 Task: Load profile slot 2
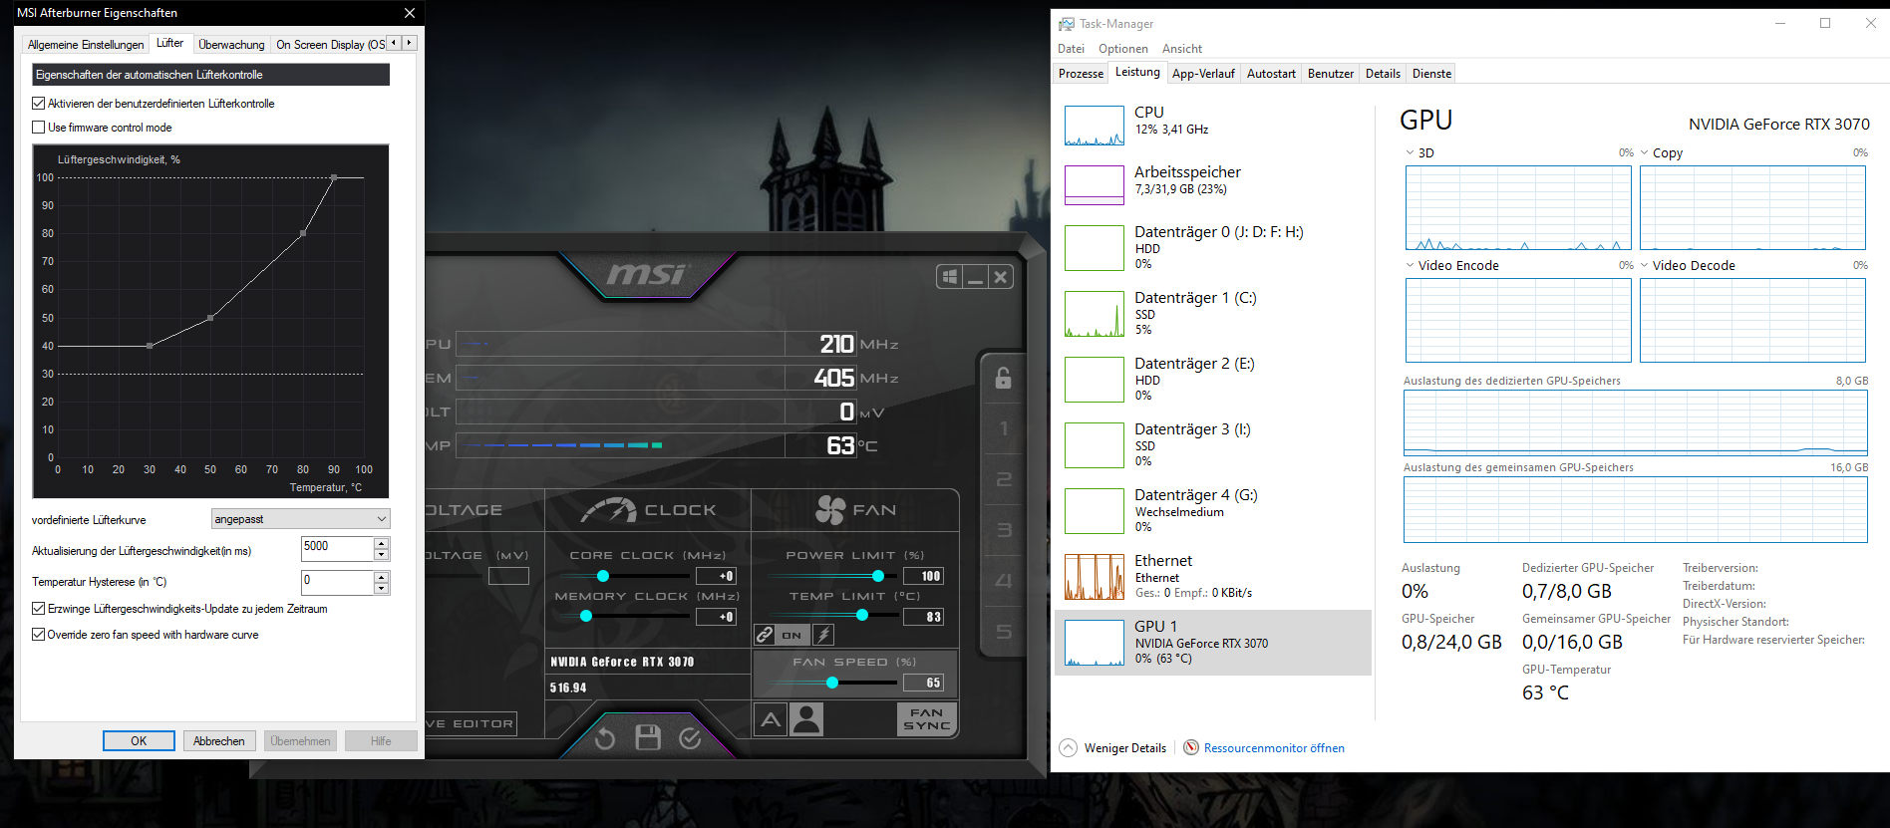click(1003, 479)
